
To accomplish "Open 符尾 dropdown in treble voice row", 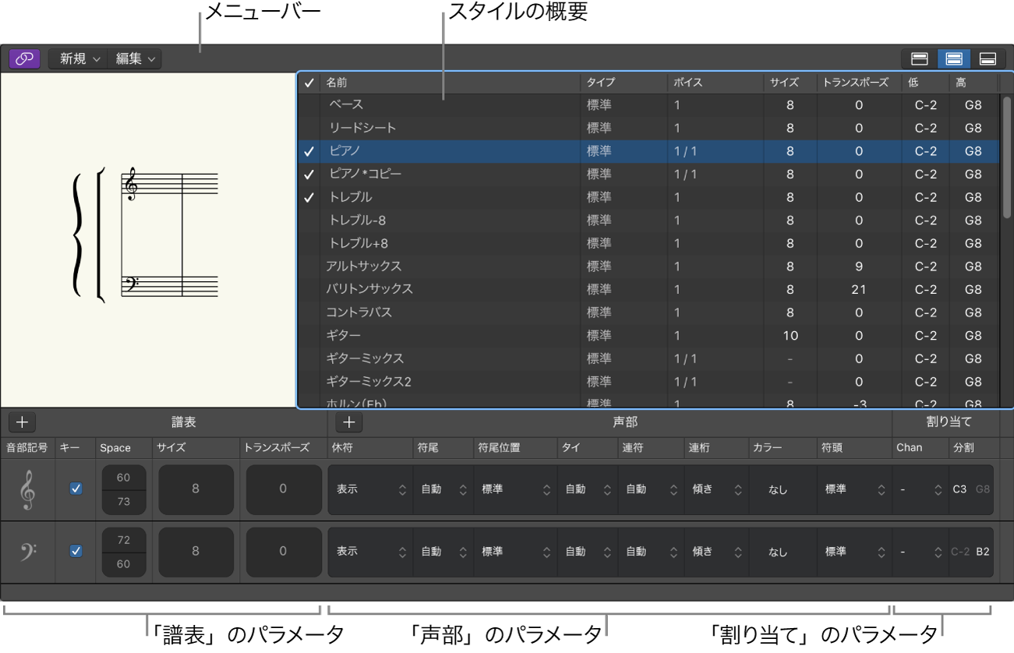I will click(444, 489).
